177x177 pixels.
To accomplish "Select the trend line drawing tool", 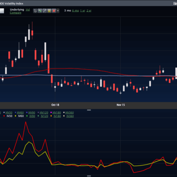I will pyautogui.click(x=45, y=11).
